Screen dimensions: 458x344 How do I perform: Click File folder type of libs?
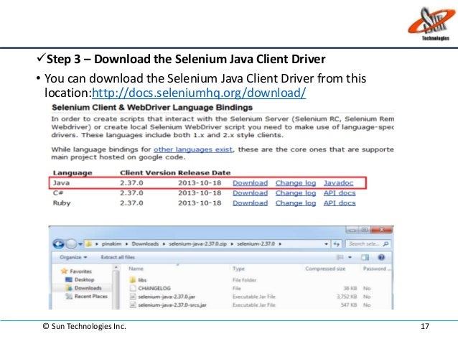244,280
